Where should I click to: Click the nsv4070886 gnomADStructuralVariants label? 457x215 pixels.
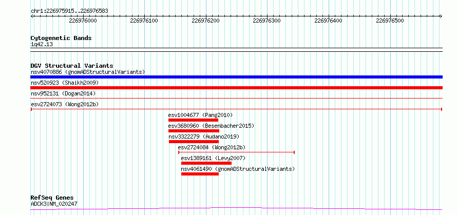point(88,72)
